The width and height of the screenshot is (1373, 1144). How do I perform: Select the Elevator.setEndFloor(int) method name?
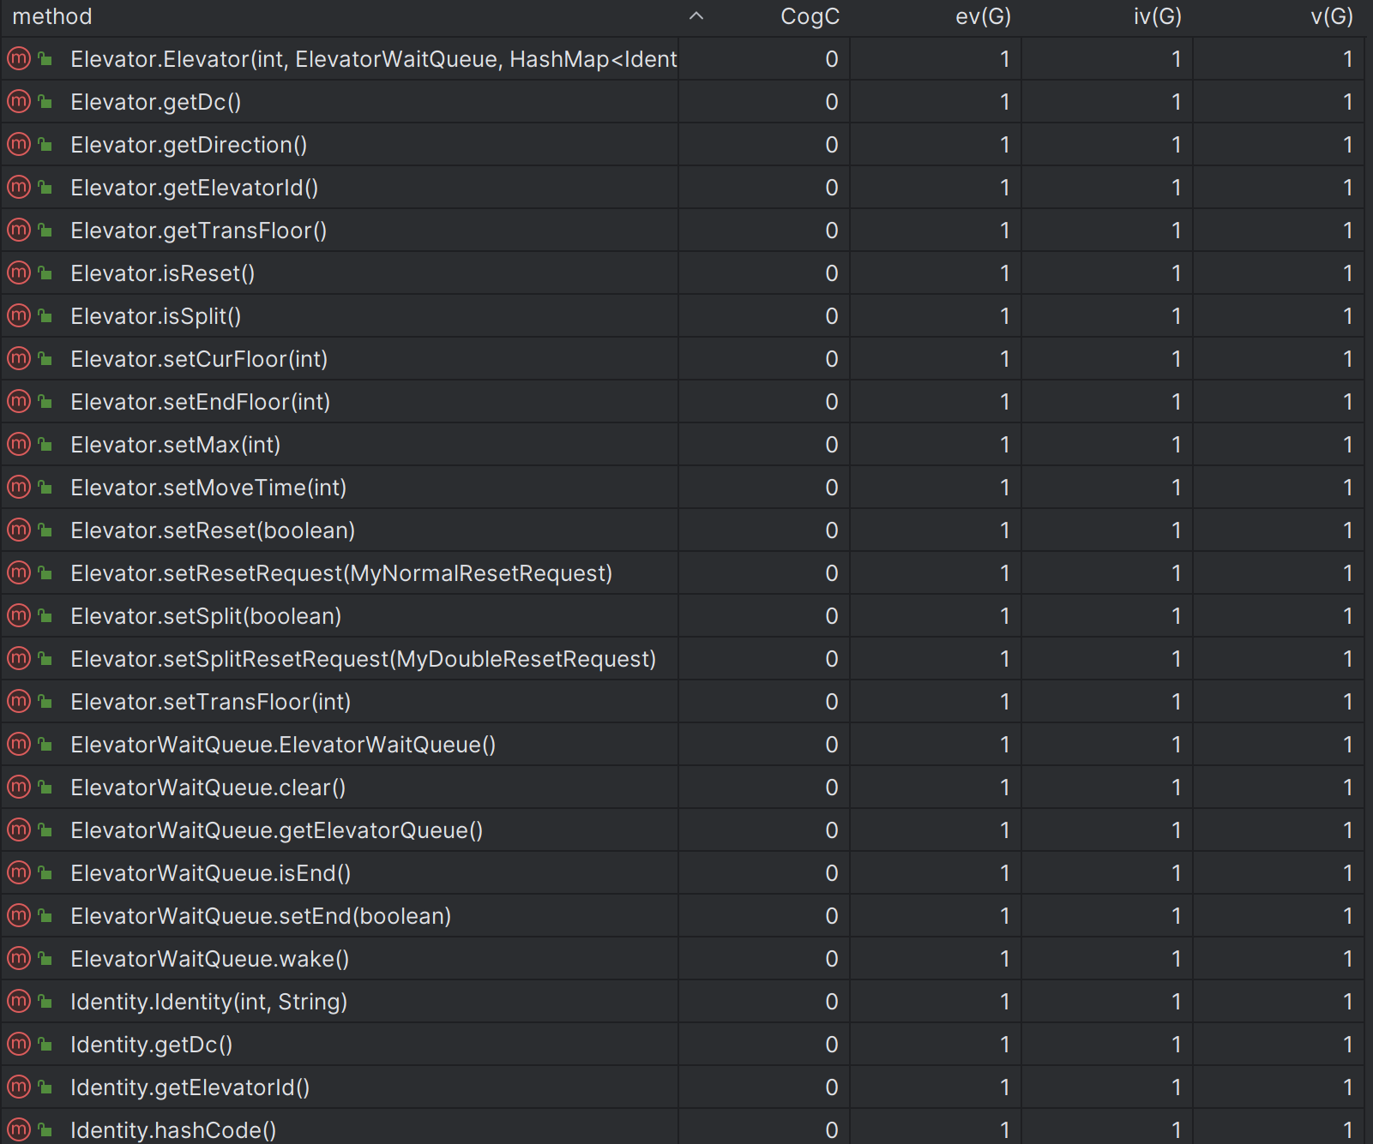click(200, 402)
